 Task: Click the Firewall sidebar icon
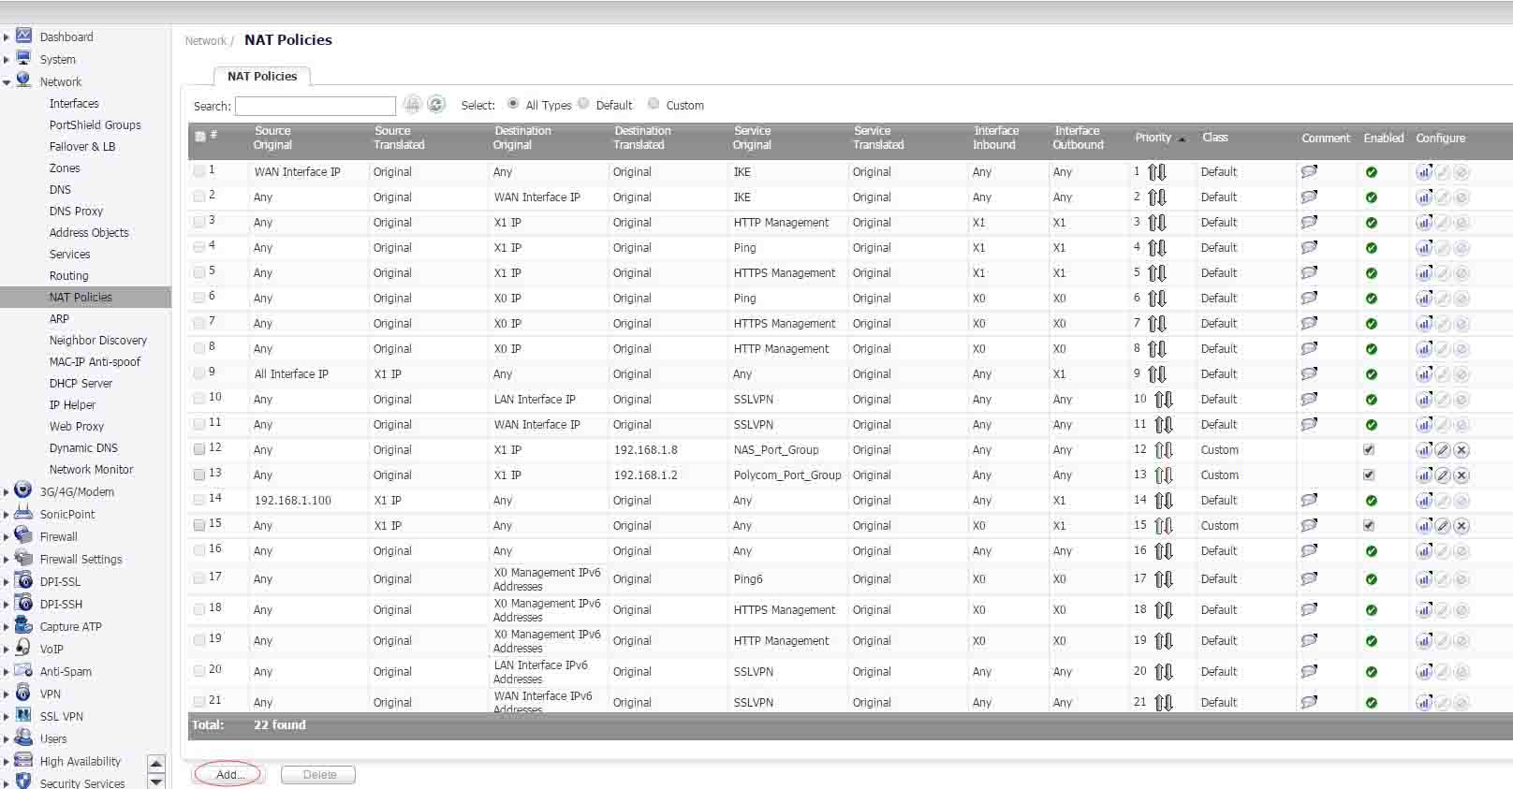point(23,535)
